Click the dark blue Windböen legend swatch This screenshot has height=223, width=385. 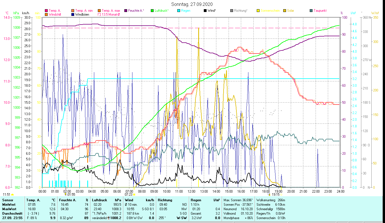tap(73, 14)
